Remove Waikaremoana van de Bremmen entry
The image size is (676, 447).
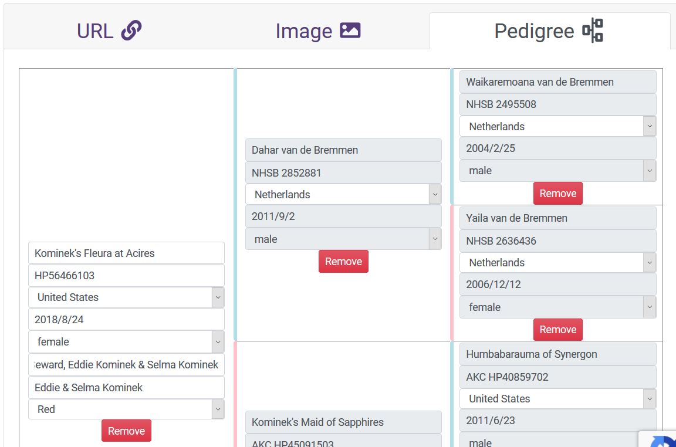pos(557,194)
